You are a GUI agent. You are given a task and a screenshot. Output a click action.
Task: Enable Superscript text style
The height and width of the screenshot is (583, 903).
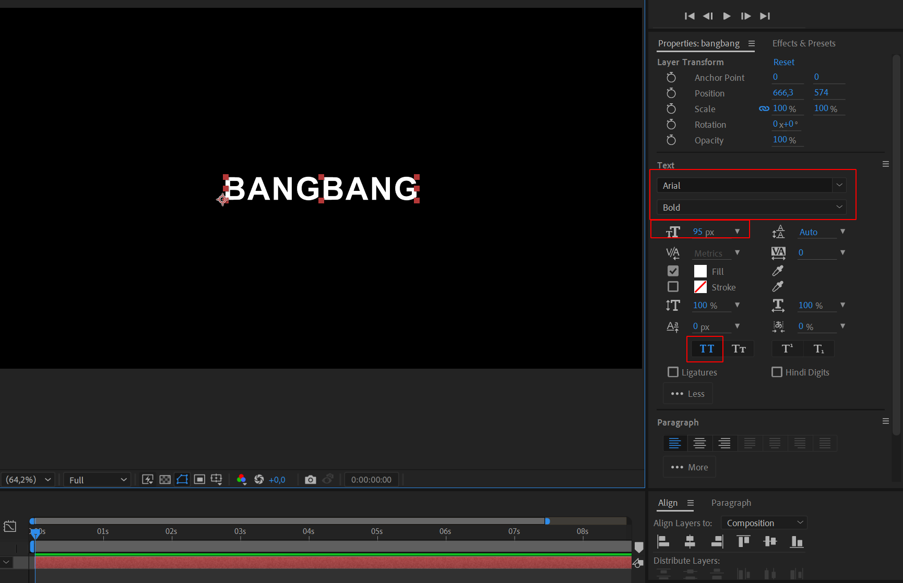click(x=787, y=349)
